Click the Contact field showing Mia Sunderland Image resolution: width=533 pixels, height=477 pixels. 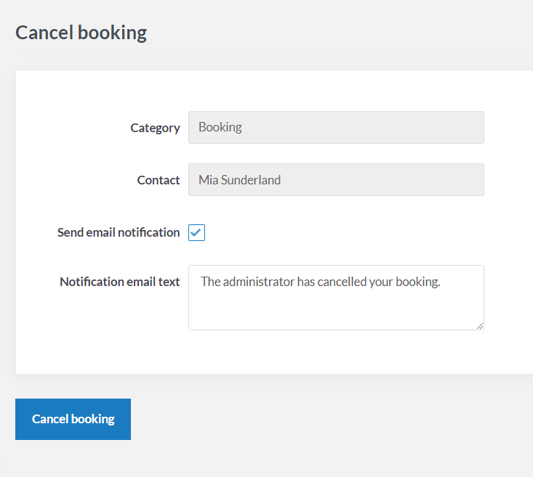coord(336,179)
